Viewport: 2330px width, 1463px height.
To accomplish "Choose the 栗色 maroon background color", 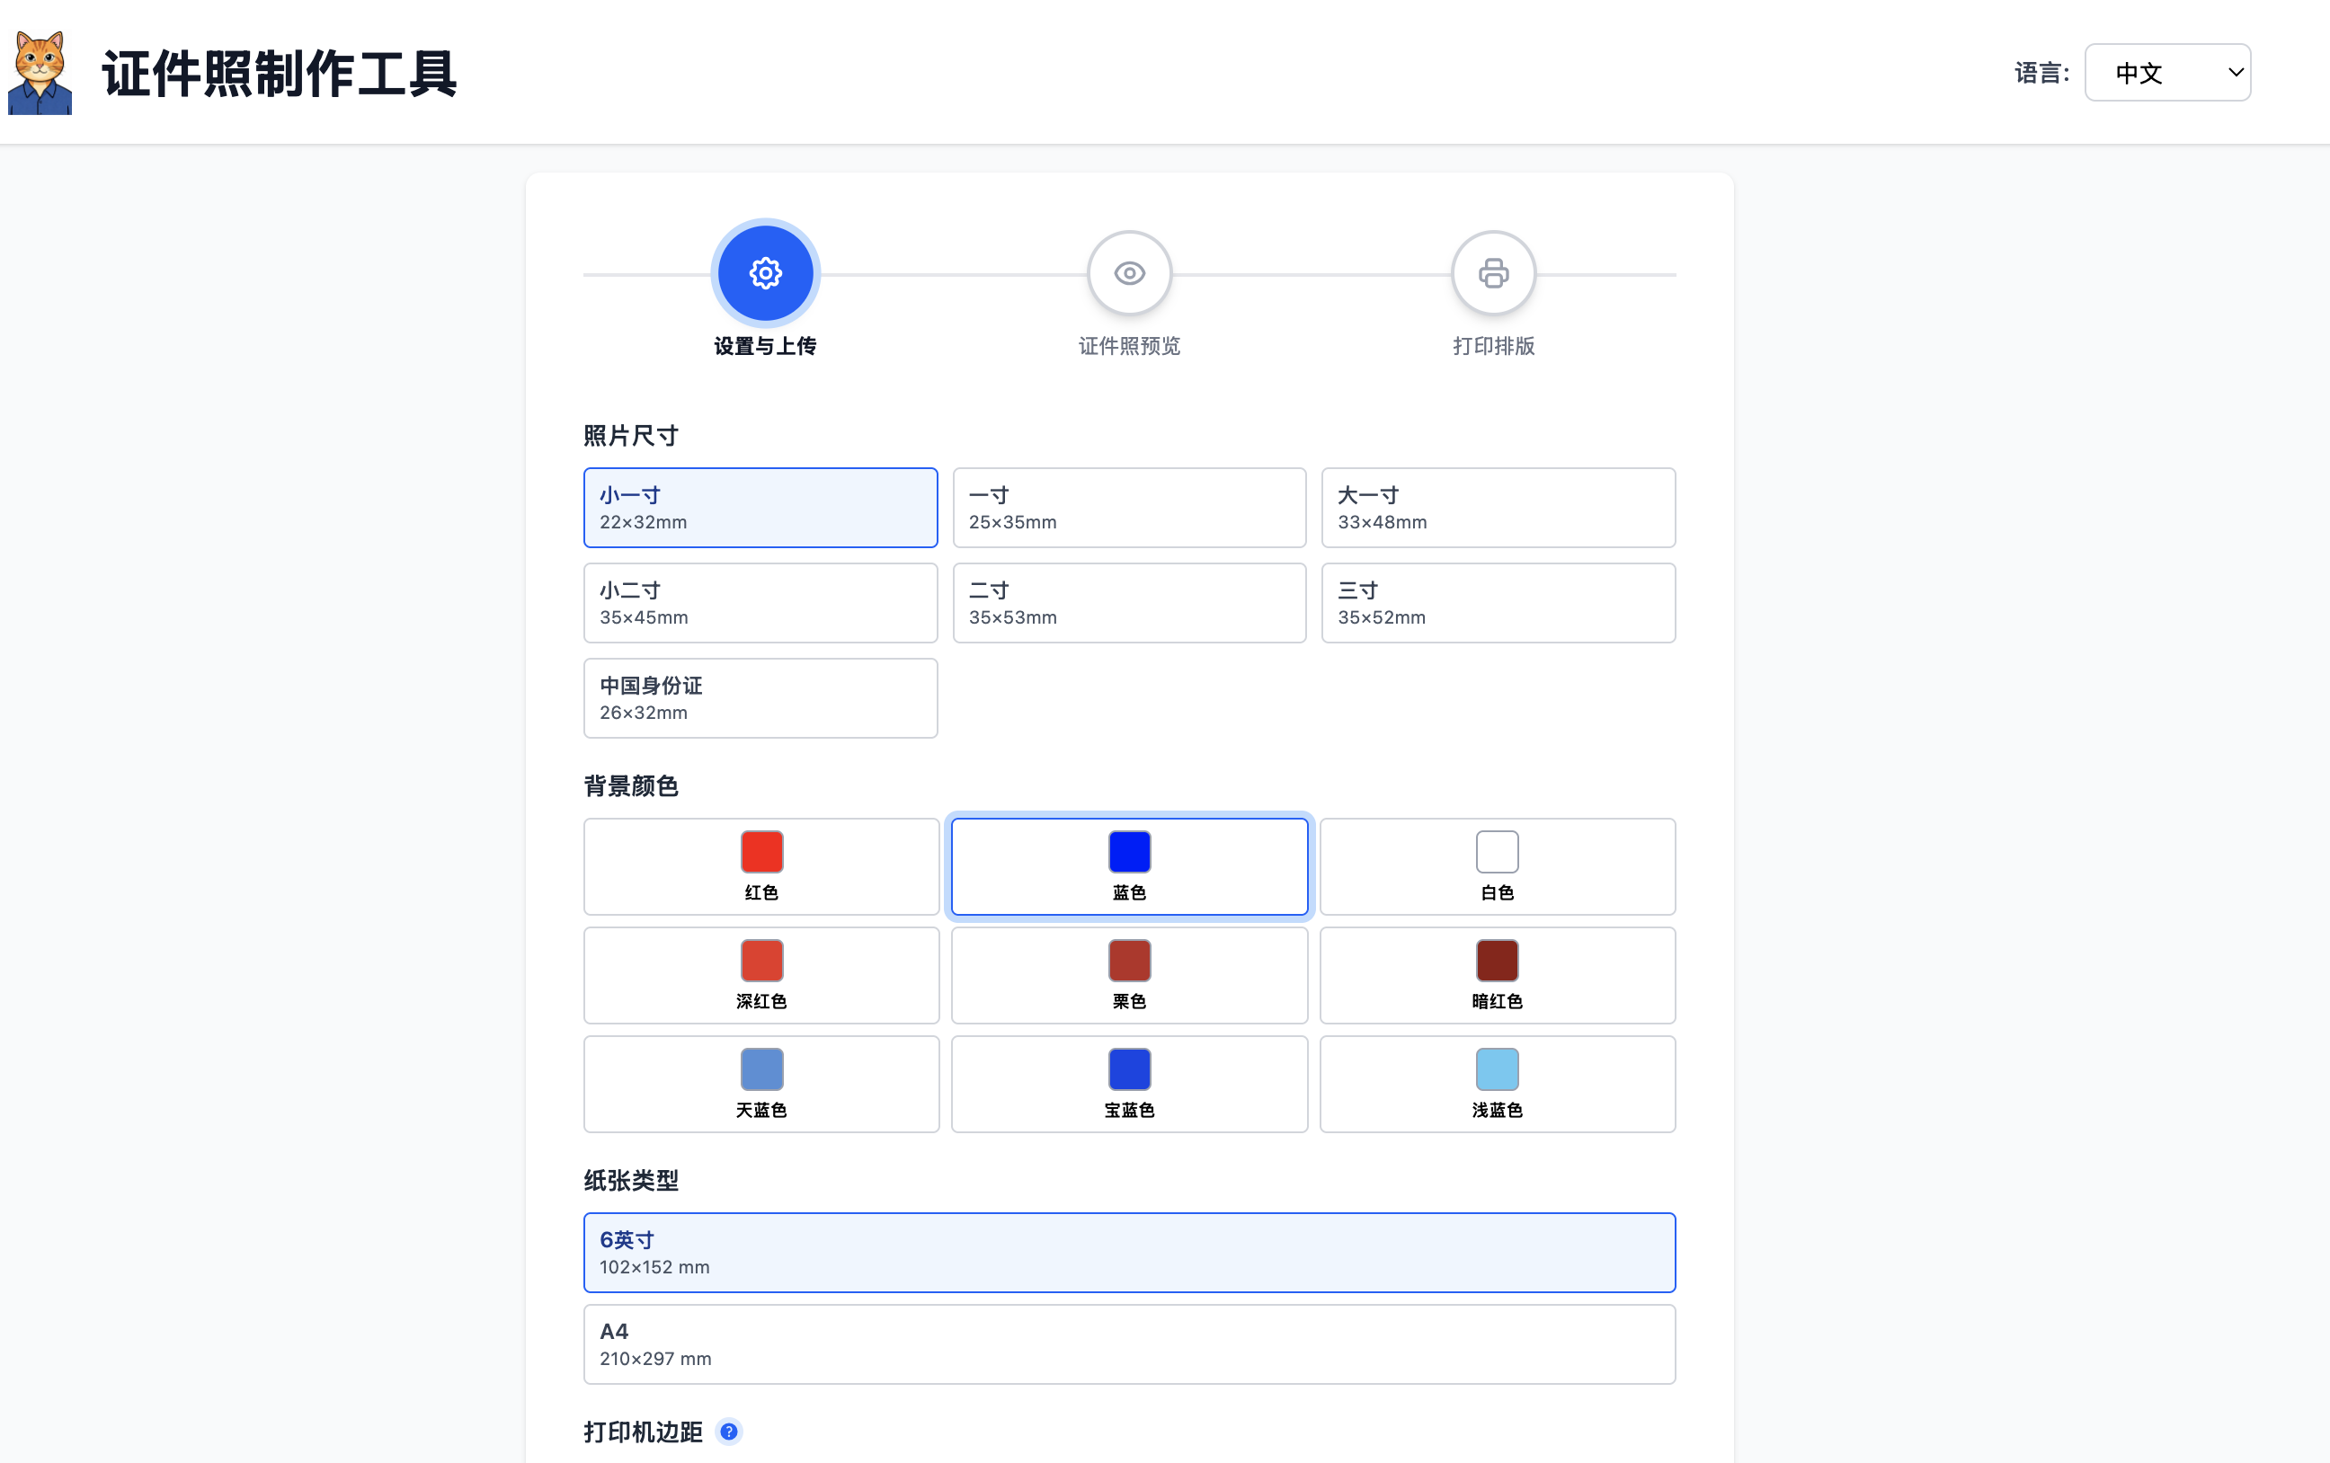I will tap(1128, 974).
